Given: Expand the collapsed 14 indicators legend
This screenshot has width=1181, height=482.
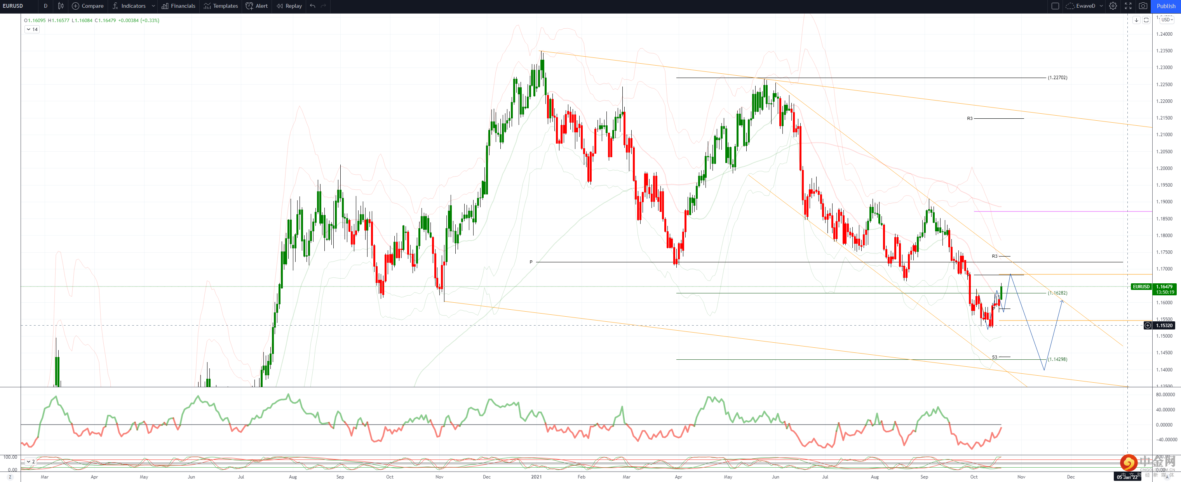Looking at the screenshot, I should [x=31, y=29].
